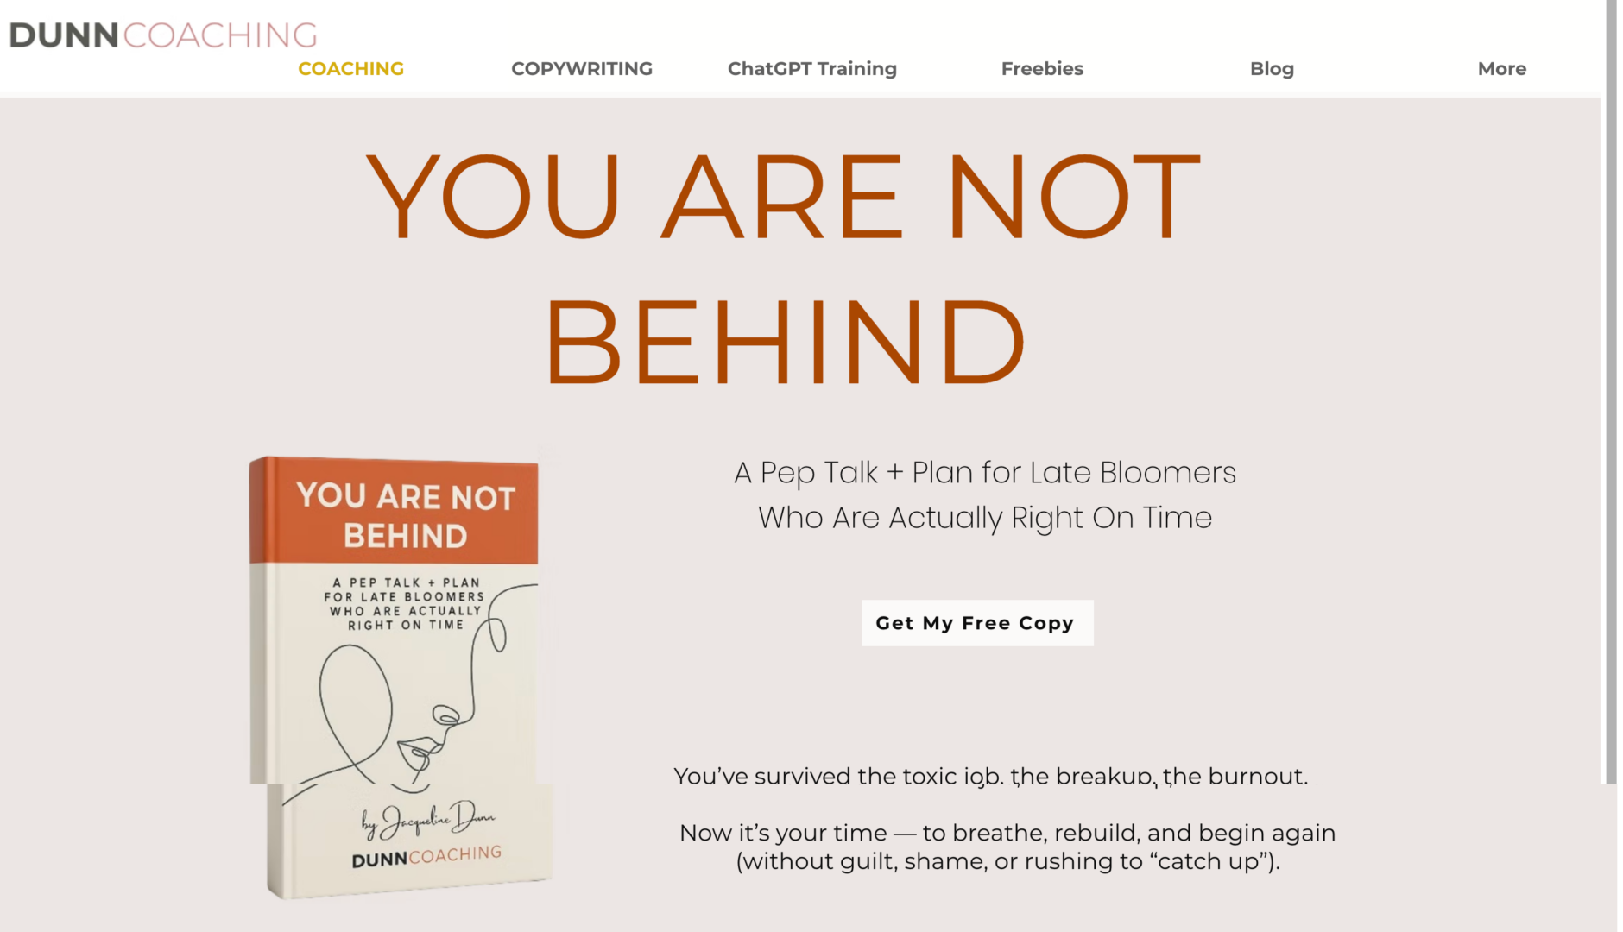Open the COACHING navigation menu item

pos(350,69)
